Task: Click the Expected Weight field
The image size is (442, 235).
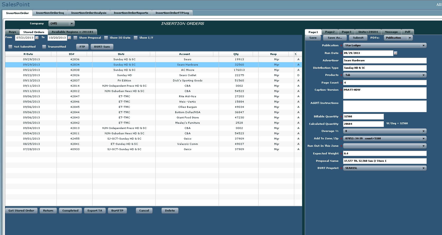Action: tap(385, 154)
